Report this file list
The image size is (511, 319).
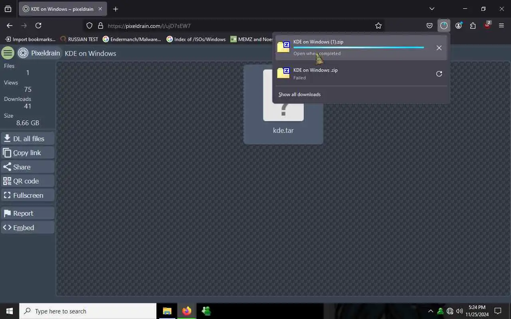[x=28, y=213]
